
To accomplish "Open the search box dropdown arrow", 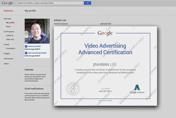I will coord(83,3).
